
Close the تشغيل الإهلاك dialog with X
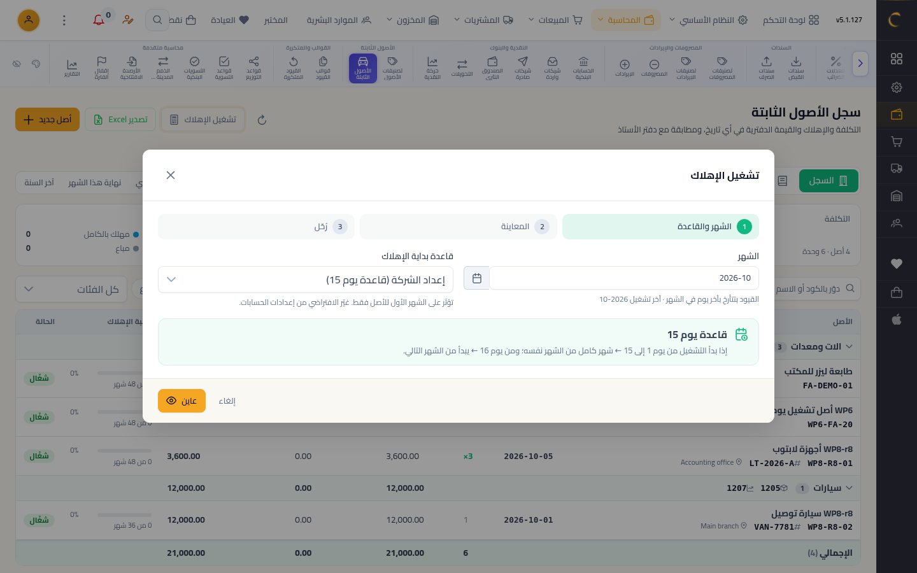point(171,175)
